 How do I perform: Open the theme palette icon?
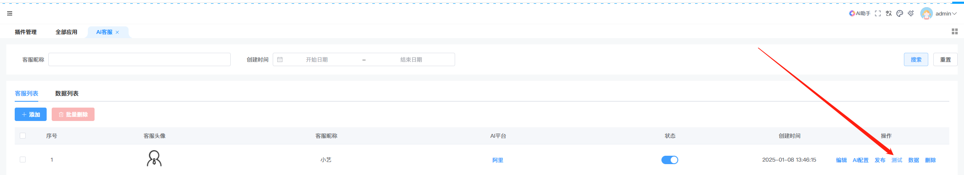(x=900, y=13)
